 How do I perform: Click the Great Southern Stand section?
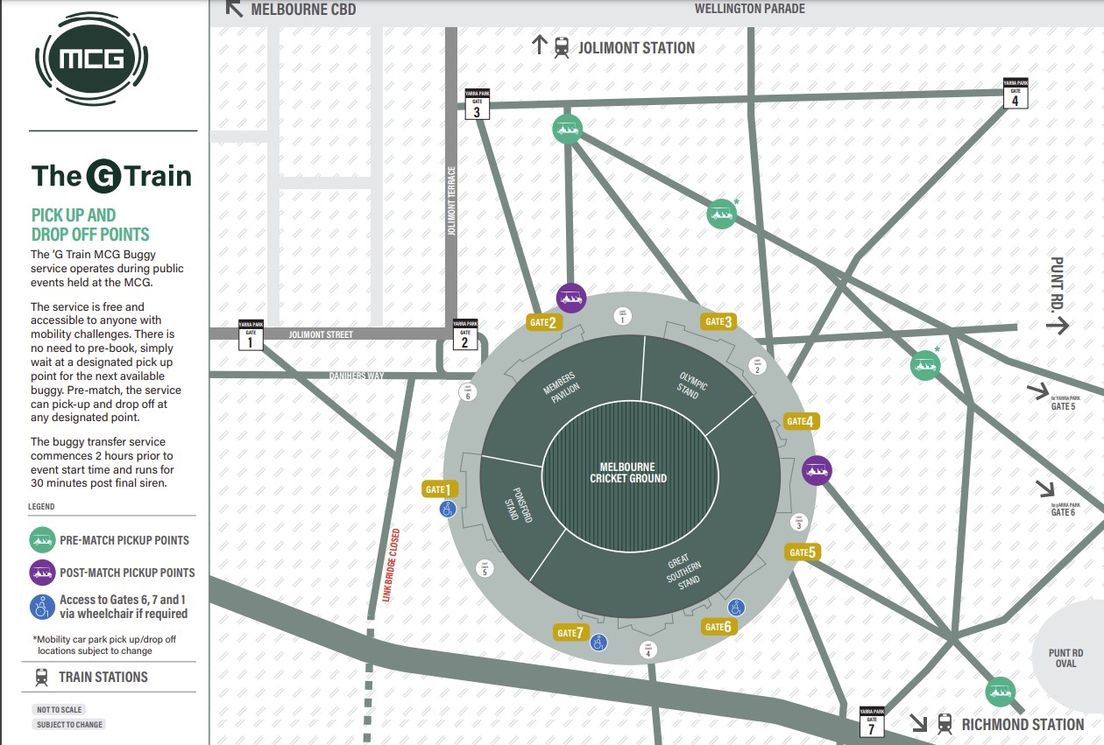[x=682, y=571]
